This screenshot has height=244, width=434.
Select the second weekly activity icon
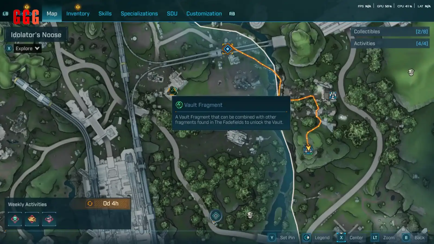[32, 219]
